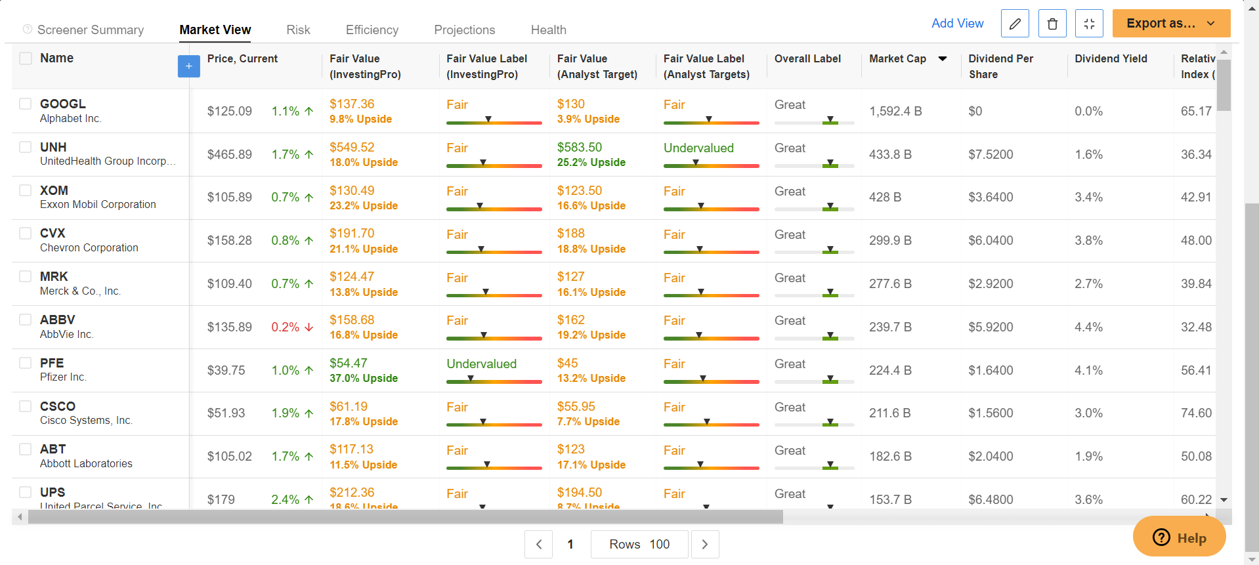Click the PFE price up arrow

pos(309,371)
